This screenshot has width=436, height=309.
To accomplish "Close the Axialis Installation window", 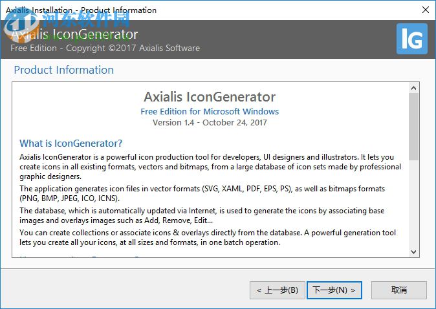I will tap(425, 10).
